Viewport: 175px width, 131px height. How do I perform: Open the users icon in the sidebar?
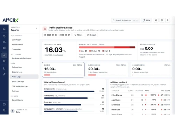[x=4, y=42]
